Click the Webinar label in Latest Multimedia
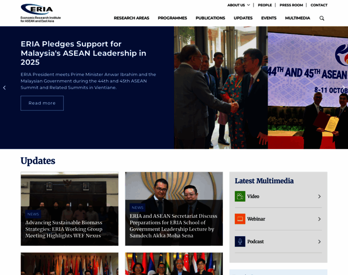This screenshot has width=348, height=275. [x=256, y=219]
